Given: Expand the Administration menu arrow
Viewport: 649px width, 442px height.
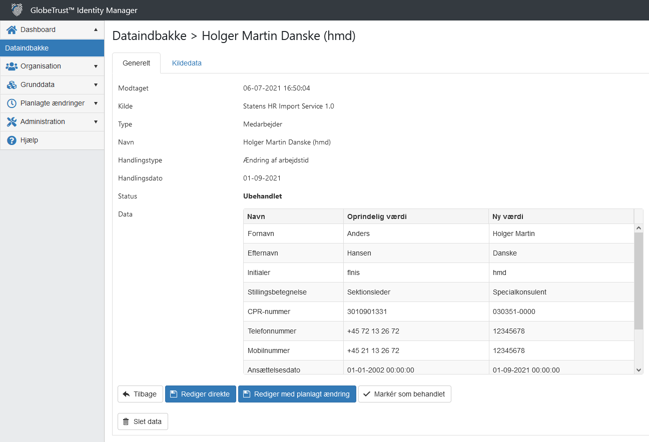Looking at the screenshot, I should coord(96,122).
